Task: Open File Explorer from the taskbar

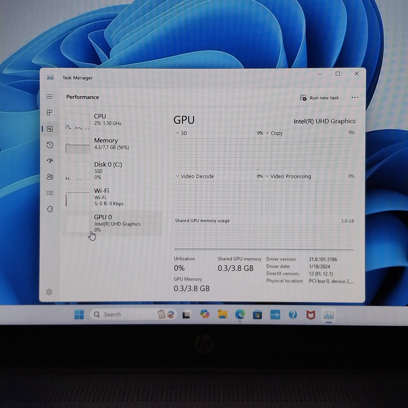Action: click(x=222, y=314)
